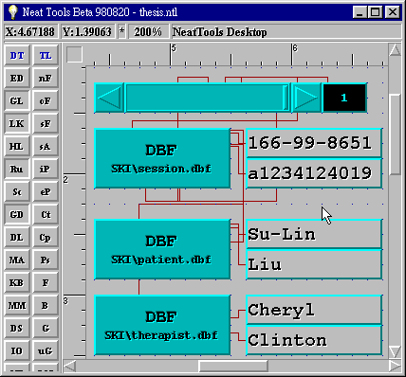Toggle the GD grid button
This screenshot has height=377, width=406.
click(x=17, y=214)
